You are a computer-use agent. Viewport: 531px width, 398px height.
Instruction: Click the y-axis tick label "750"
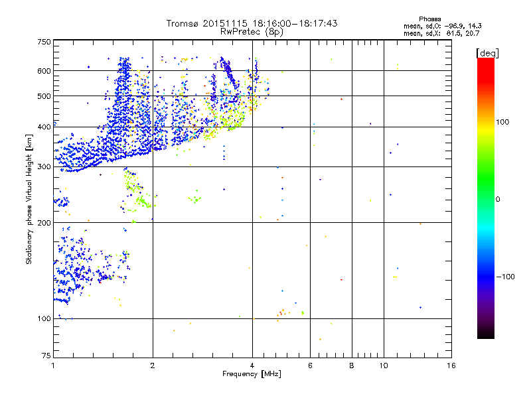click(x=44, y=42)
